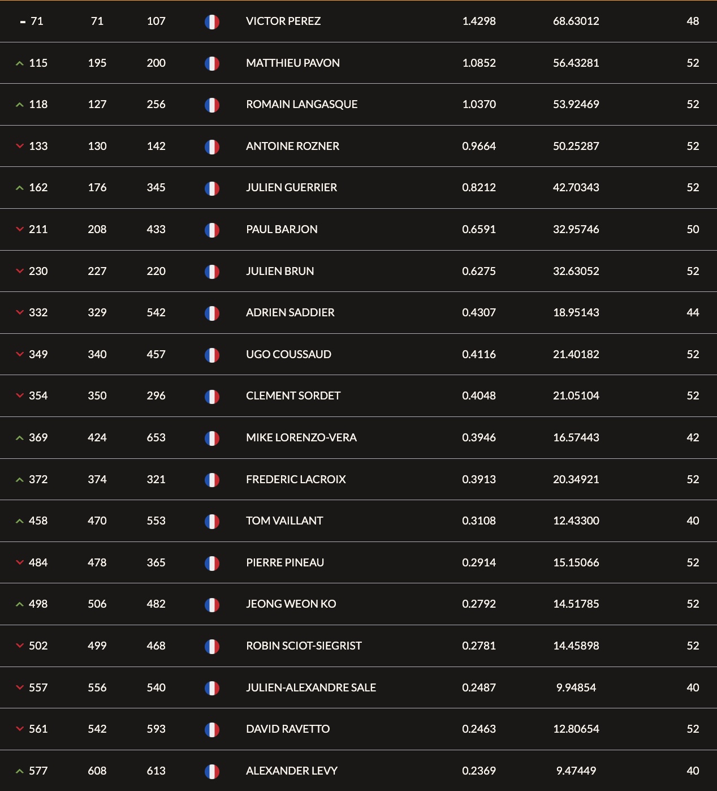The width and height of the screenshot is (717, 791).
Task: Click Tom Vaillant's total points 12.43300
Action: pyautogui.click(x=576, y=521)
